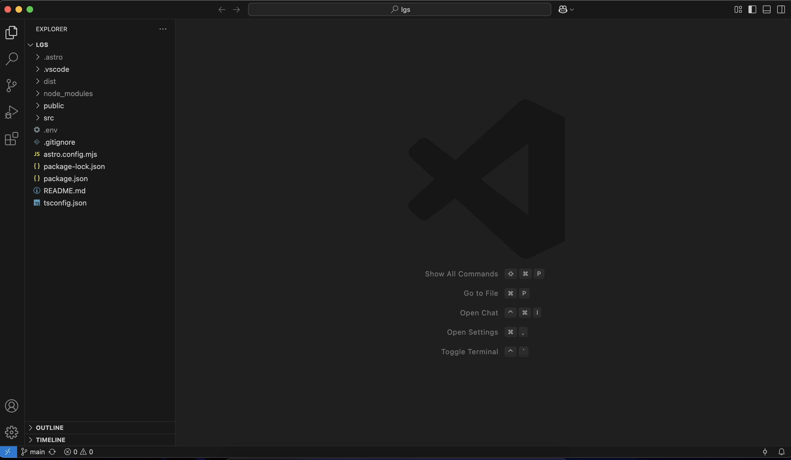This screenshot has width=791, height=460.
Task: Expand the src folder
Action: click(x=100, y=118)
